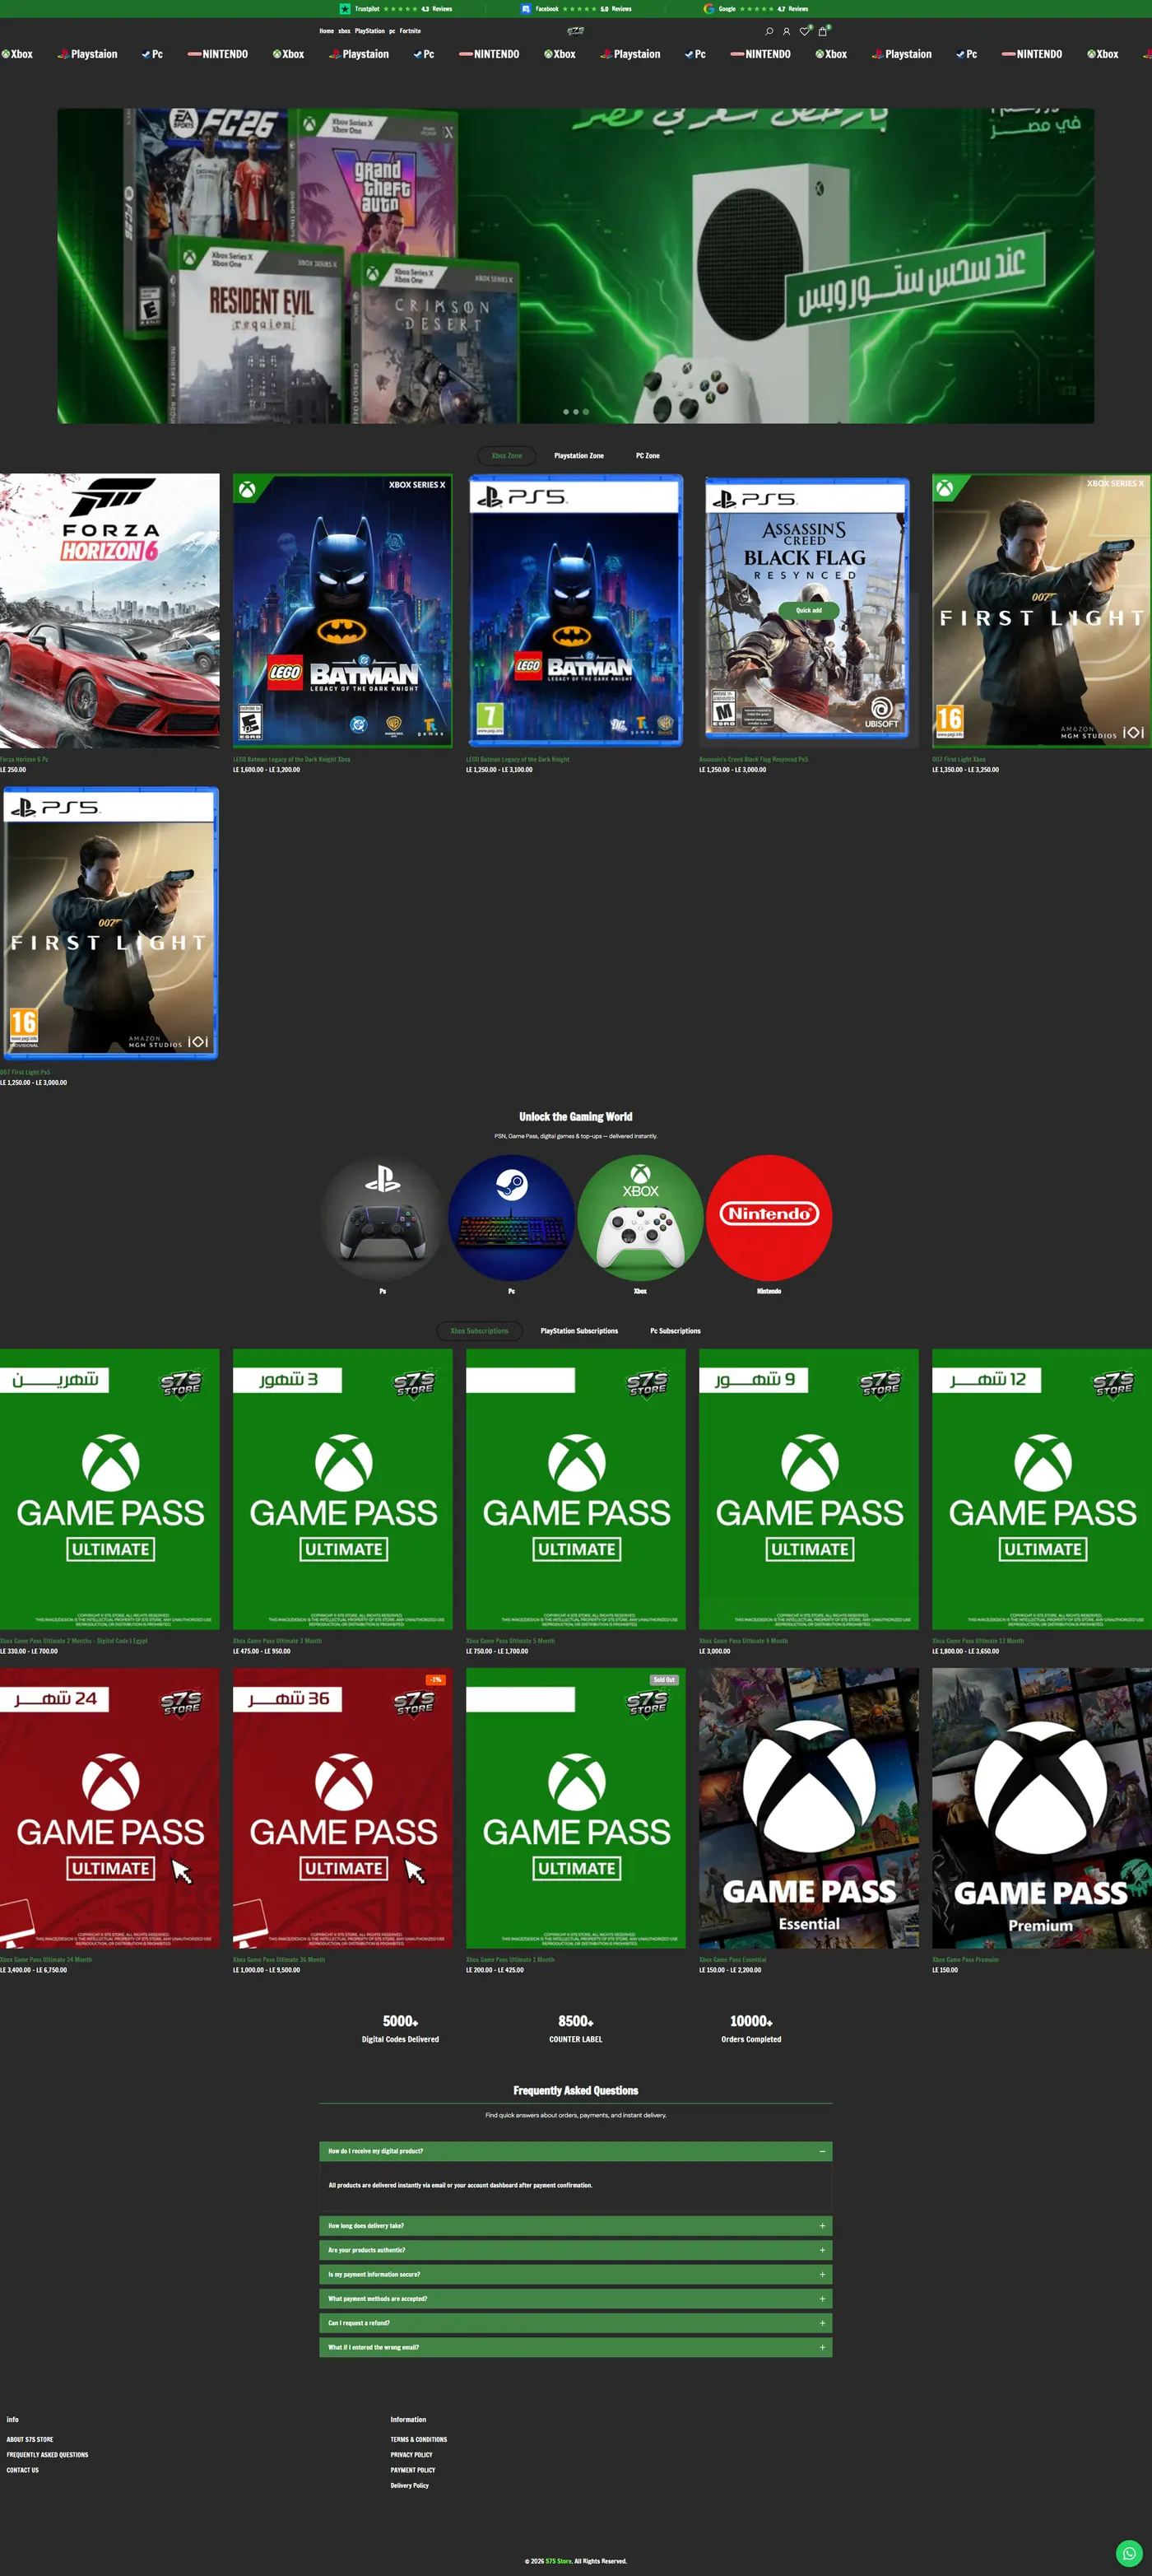Screen dimensions: 1152x2576
Task: Open the Game Pass Essential card
Action: [x=808, y=1808]
